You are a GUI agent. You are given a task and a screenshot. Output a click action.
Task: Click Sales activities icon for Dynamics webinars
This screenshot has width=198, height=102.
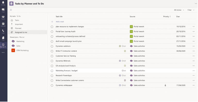pyautogui.click(x=131, y=46)
